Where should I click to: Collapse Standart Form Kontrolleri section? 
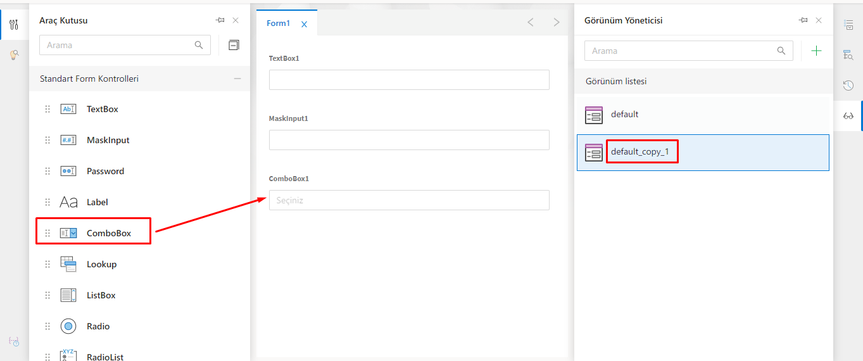237,79
